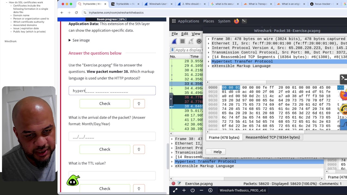The width and height of the screenshot is (347, 195).
Task: Click the restart capture icon in Wireshark
Action: coord(191,41)
